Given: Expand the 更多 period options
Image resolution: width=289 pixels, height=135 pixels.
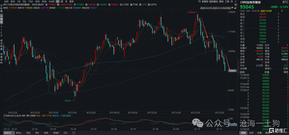Looking at the screenshot, I should (x=71, y=1).
